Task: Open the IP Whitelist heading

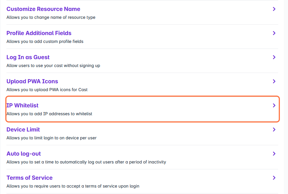Action: click(22, 105)
